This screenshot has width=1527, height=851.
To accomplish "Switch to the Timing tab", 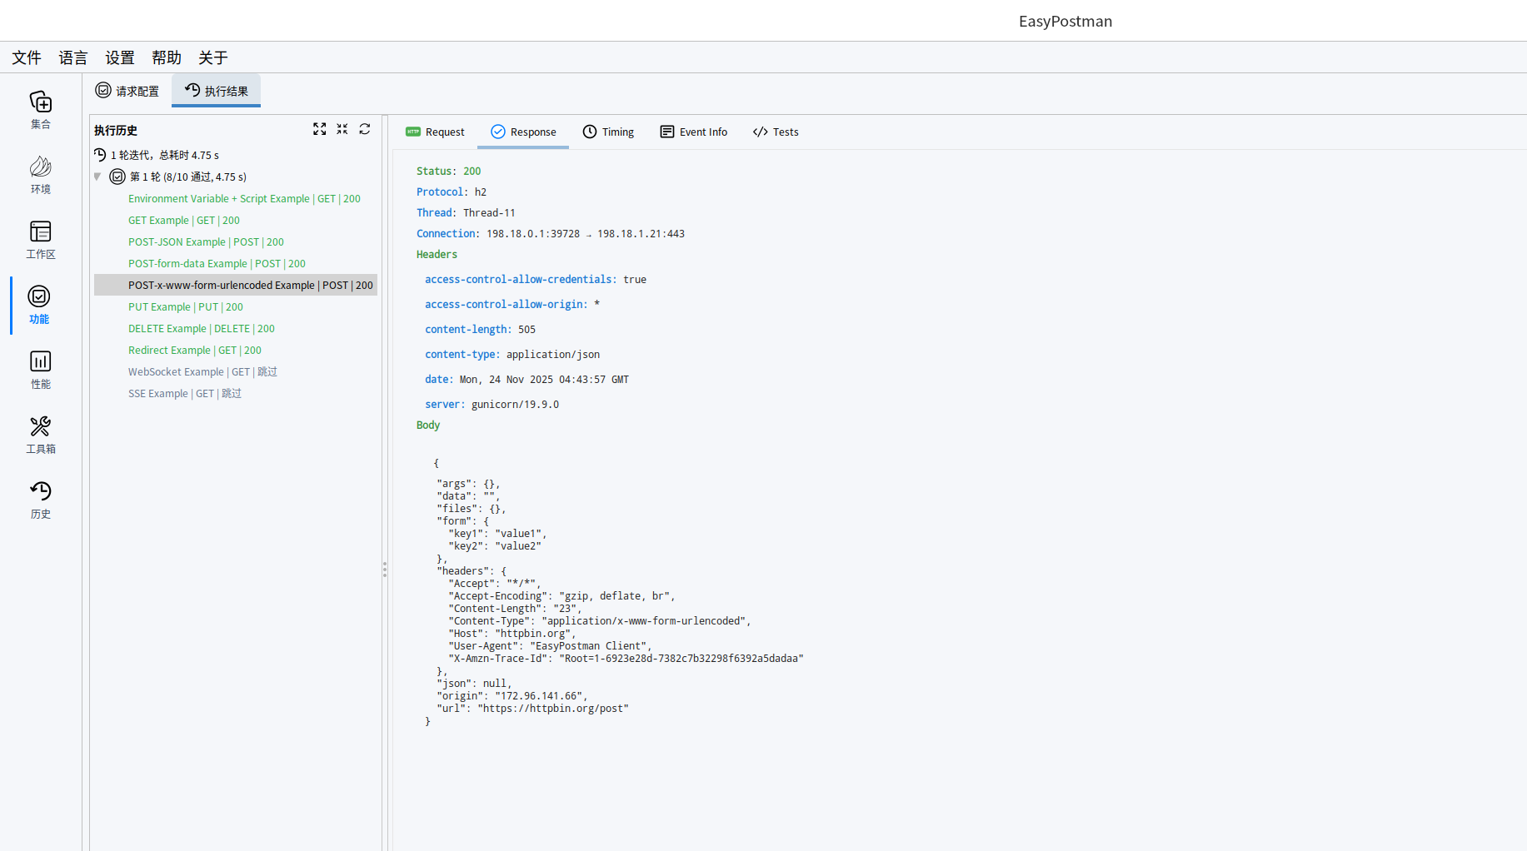I will [x=608, y=132].
